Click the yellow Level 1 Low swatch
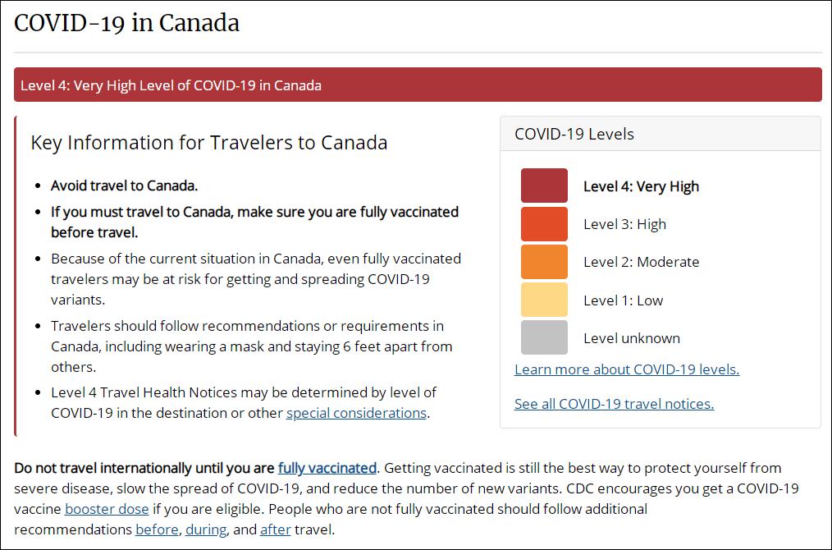This screenshot has width=832, height=550. click(544, 300)
